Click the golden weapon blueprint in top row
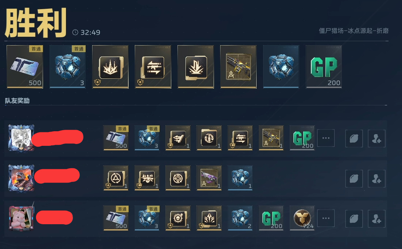 click(x=238, y=67)
